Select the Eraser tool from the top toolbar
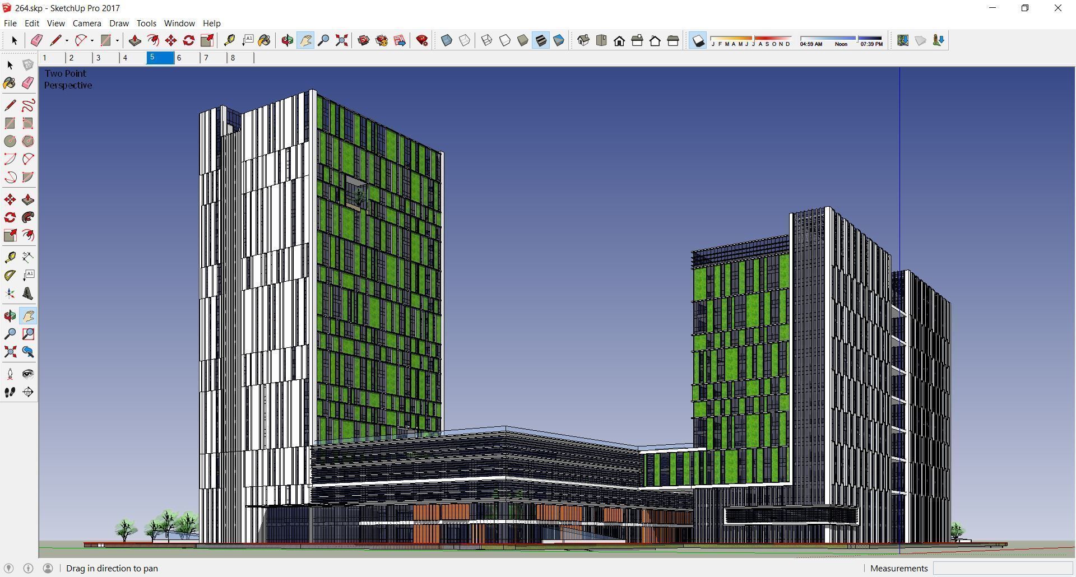The width and height of the screenshot is (1076, 577). click(36, 40)
